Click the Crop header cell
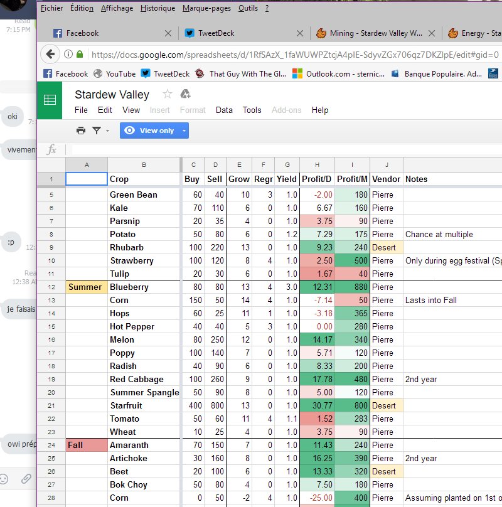Image resolution: width=502 pixels, height=507 pixels. click(144, 179)
